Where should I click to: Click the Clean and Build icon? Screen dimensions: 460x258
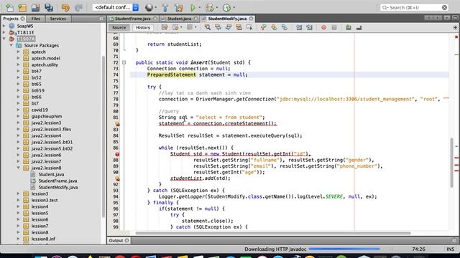point(178,7)
